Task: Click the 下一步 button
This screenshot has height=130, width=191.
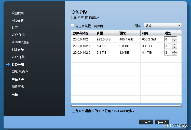Action: (162, 122)
